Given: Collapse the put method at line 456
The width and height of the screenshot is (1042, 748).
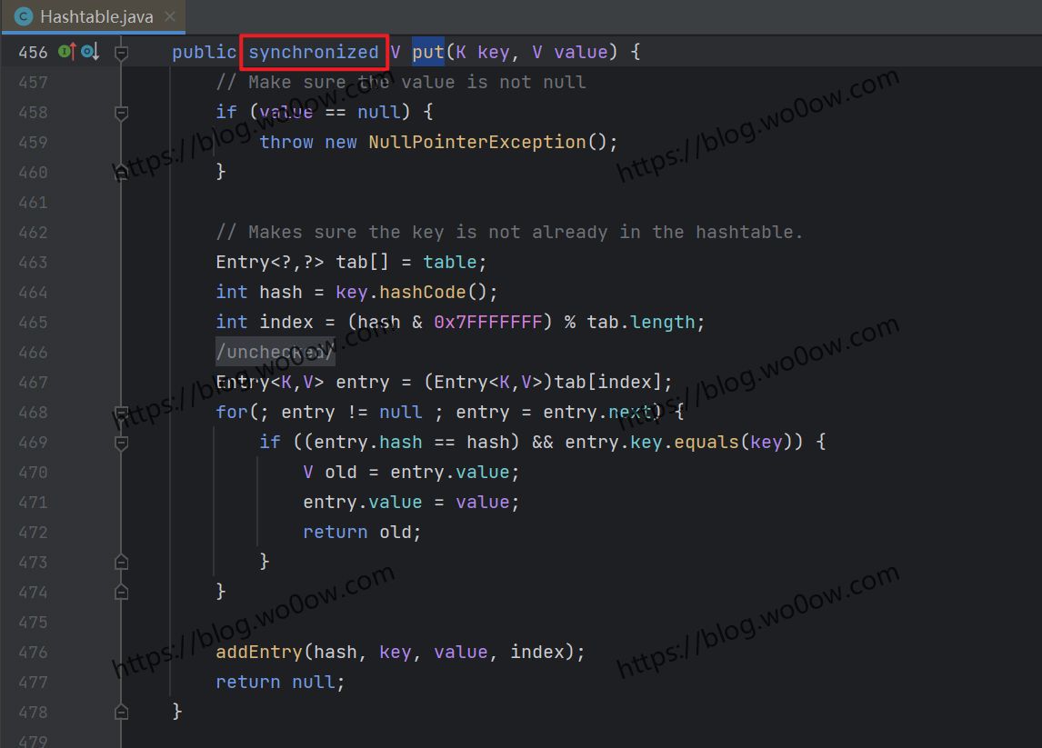Looking at the screenshot, I should click(x=121, y=53).
